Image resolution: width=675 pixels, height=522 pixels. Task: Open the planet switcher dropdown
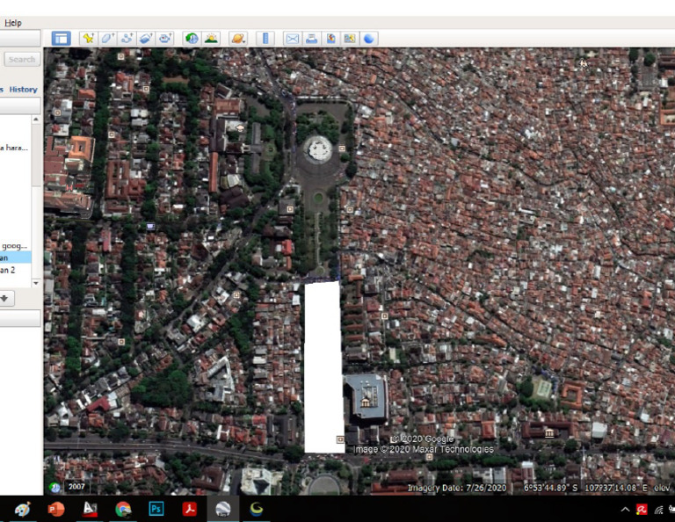tap(238, 38)
